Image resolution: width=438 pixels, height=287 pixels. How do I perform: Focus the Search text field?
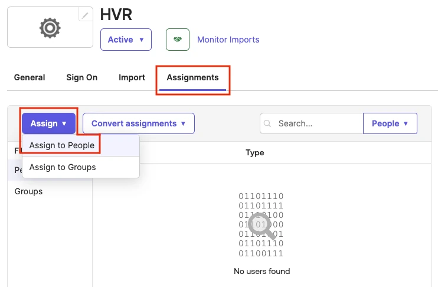coord(318,124)
